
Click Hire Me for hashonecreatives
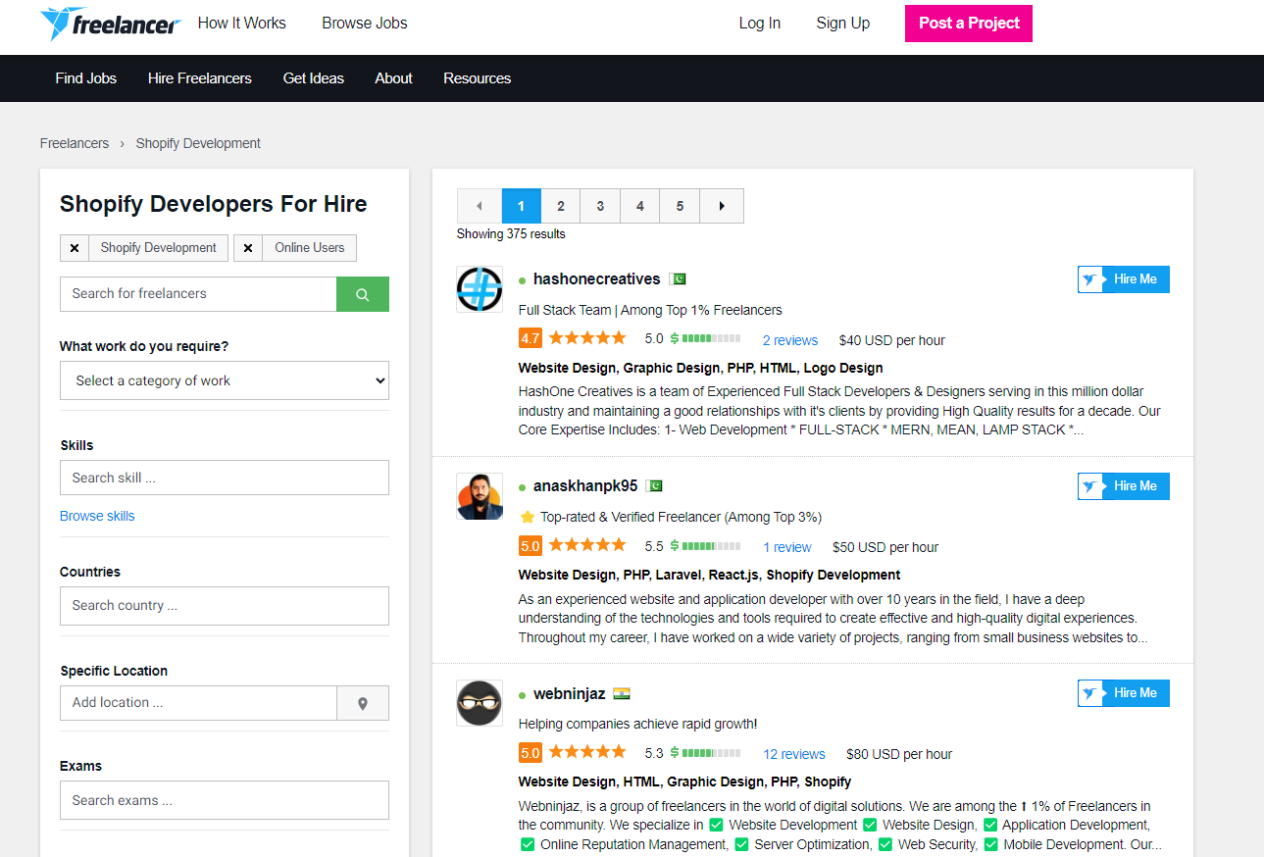(1123, 279)
